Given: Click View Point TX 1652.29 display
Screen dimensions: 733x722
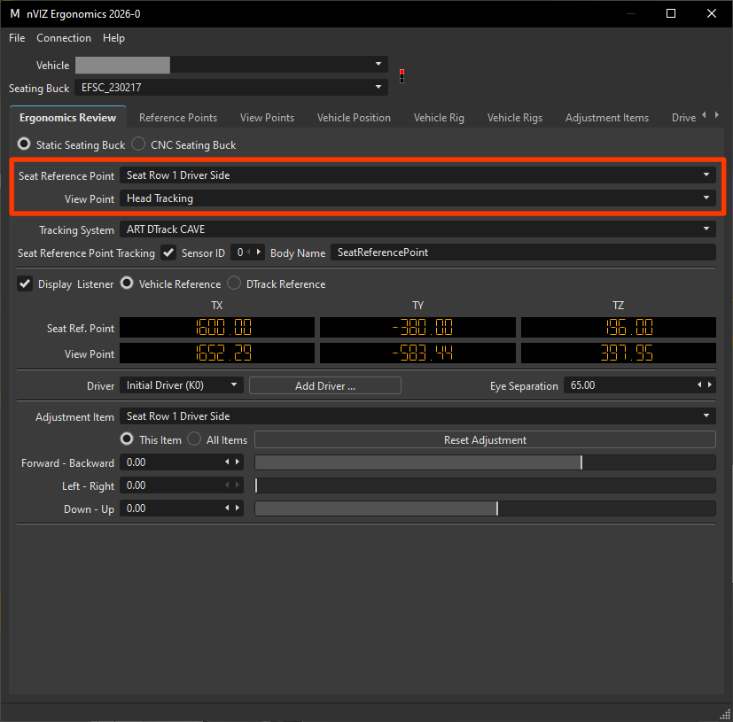Looking at the screenshot, I should [217, 353].
